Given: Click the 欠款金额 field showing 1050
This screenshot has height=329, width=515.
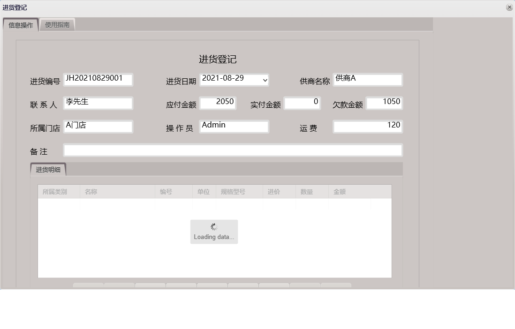Looking at the screenshot, I should pos(384,102).
